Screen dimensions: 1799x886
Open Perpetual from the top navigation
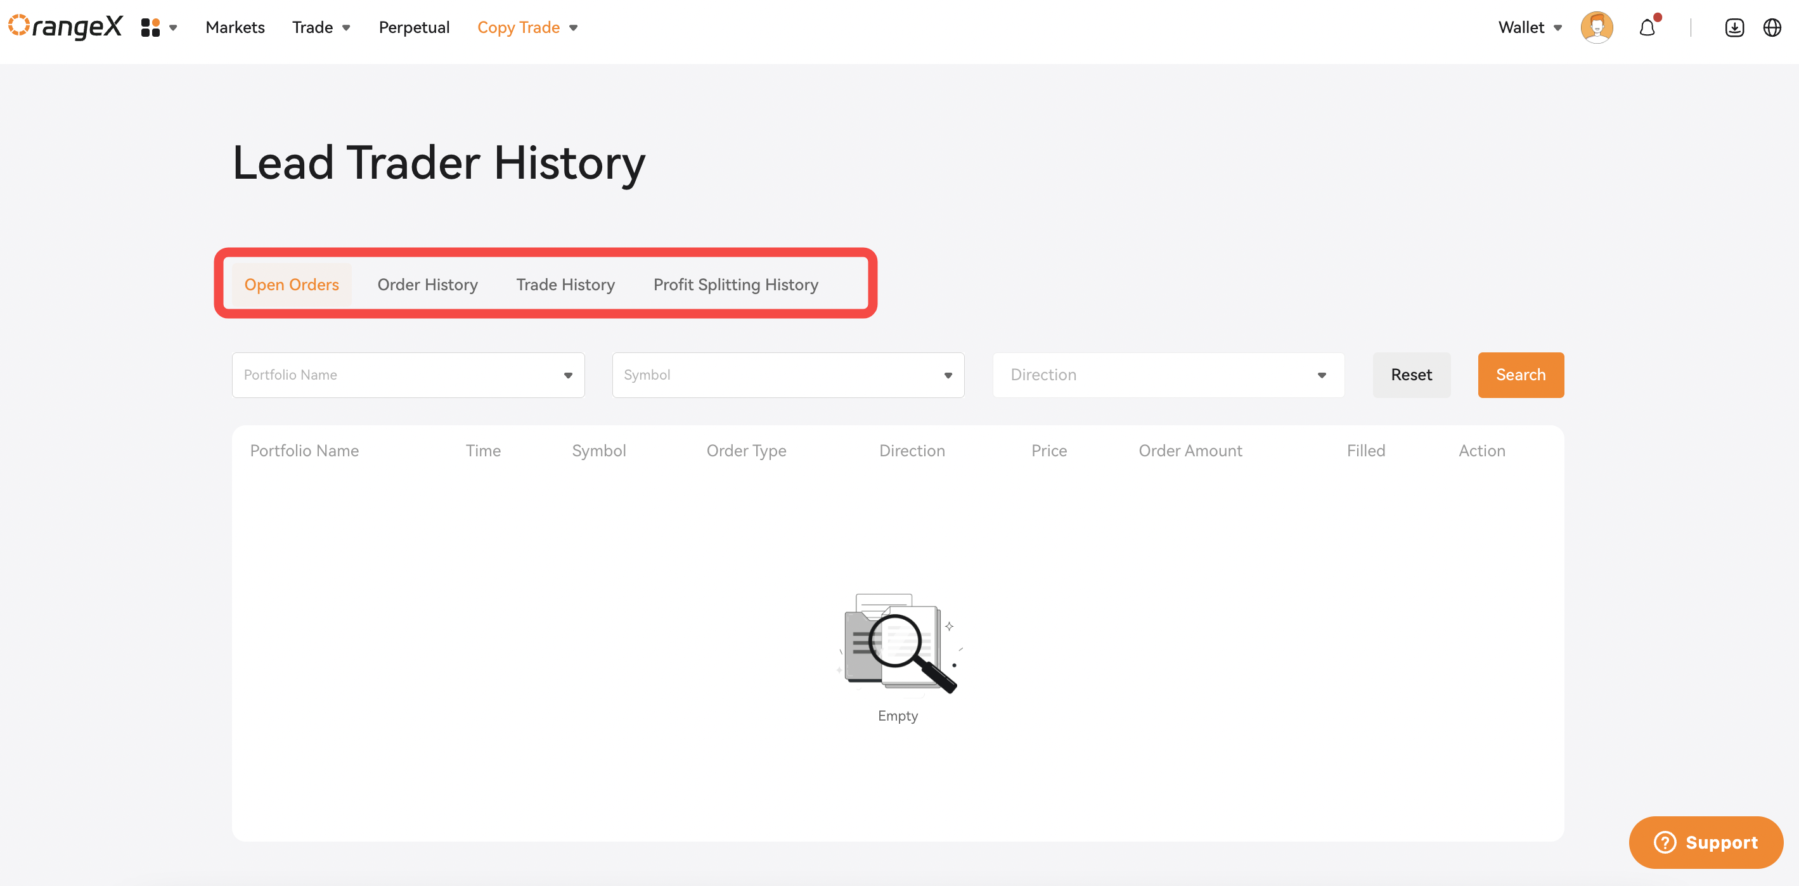[x=414, y=27]
